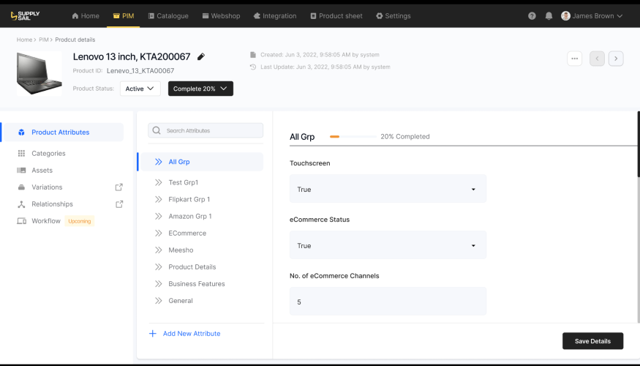This screenshot has width=640, height=366.
Task: Click the chevrons icon beside Meesho
Action: coord(159,250)
